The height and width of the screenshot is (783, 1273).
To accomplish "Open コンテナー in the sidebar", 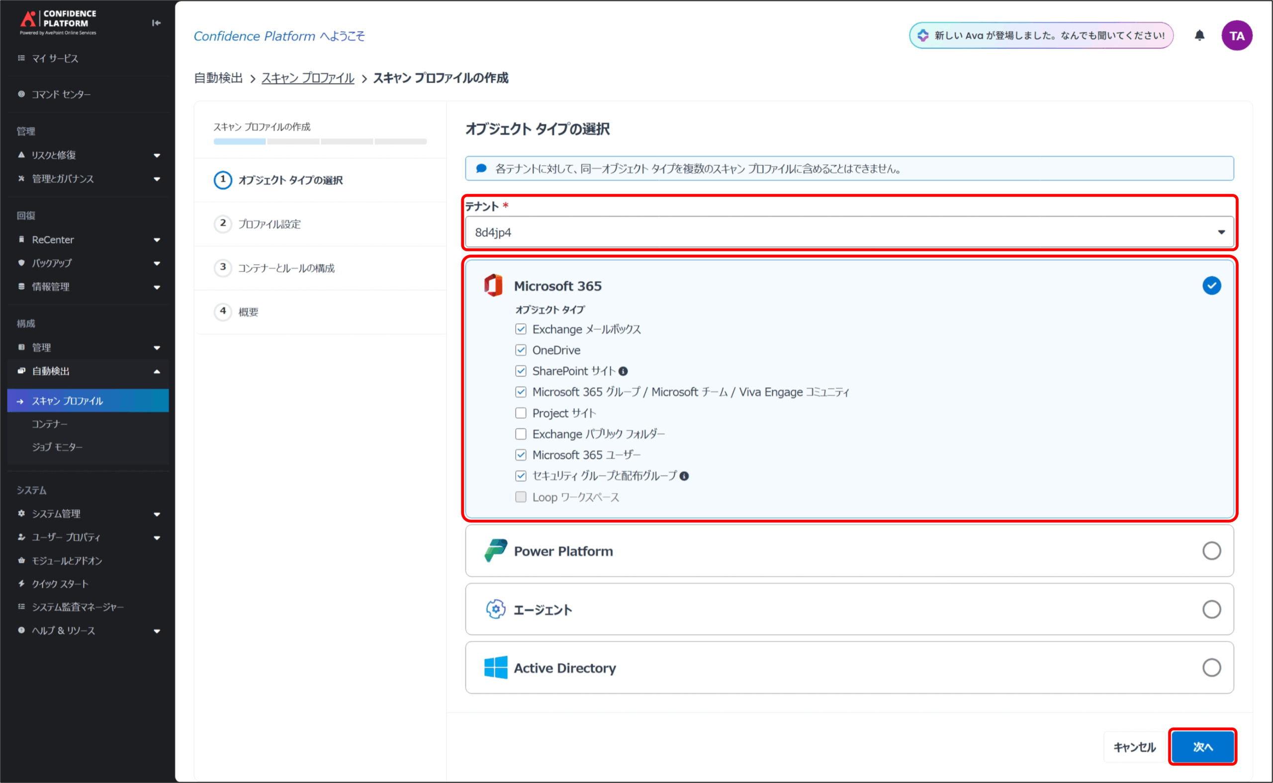I will click(50, 424).
